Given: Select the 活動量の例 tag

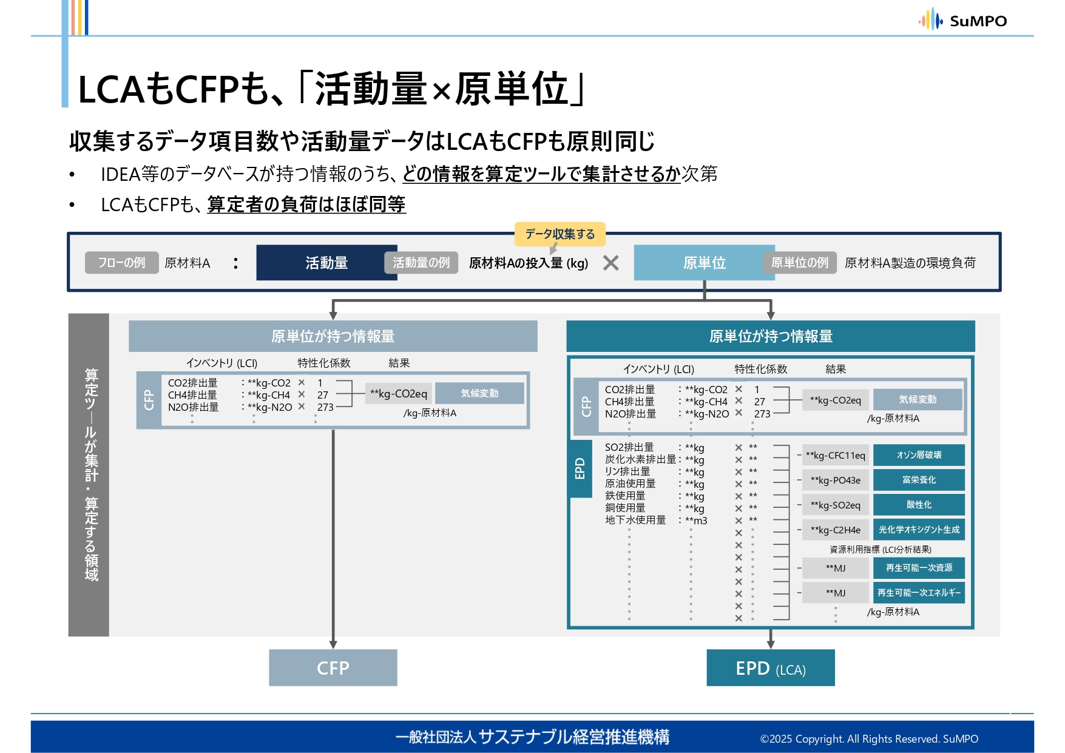Looking at the screenshot, I should coord(421,263).
